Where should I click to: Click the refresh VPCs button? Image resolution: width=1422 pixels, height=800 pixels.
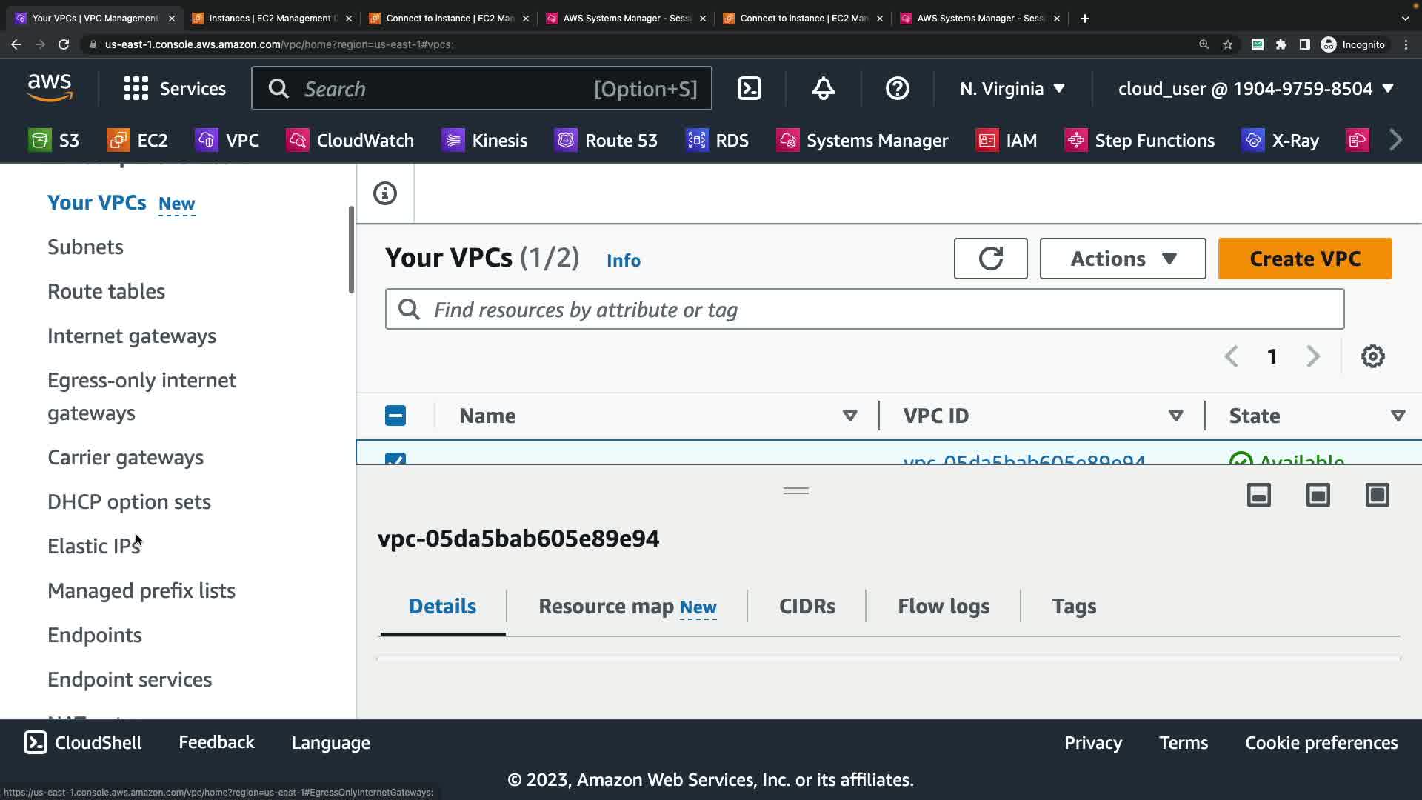click(990, 259)
